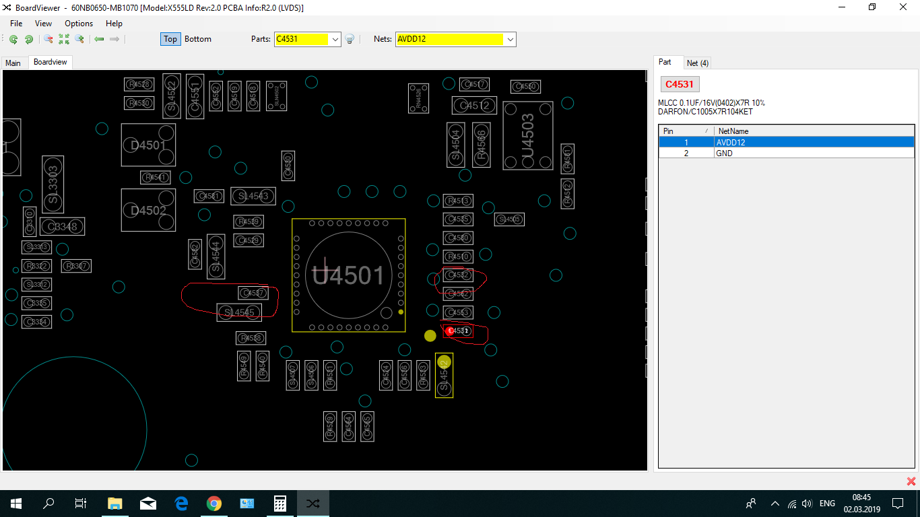The image size is (920, 517).
Task: Click the zoom out magnifier icon
Action: (x=48, y=39)
